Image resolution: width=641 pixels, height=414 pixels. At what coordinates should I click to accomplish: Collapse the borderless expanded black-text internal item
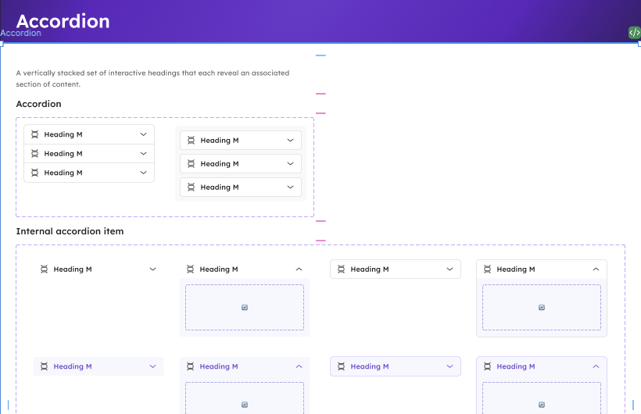coord(299,269)
